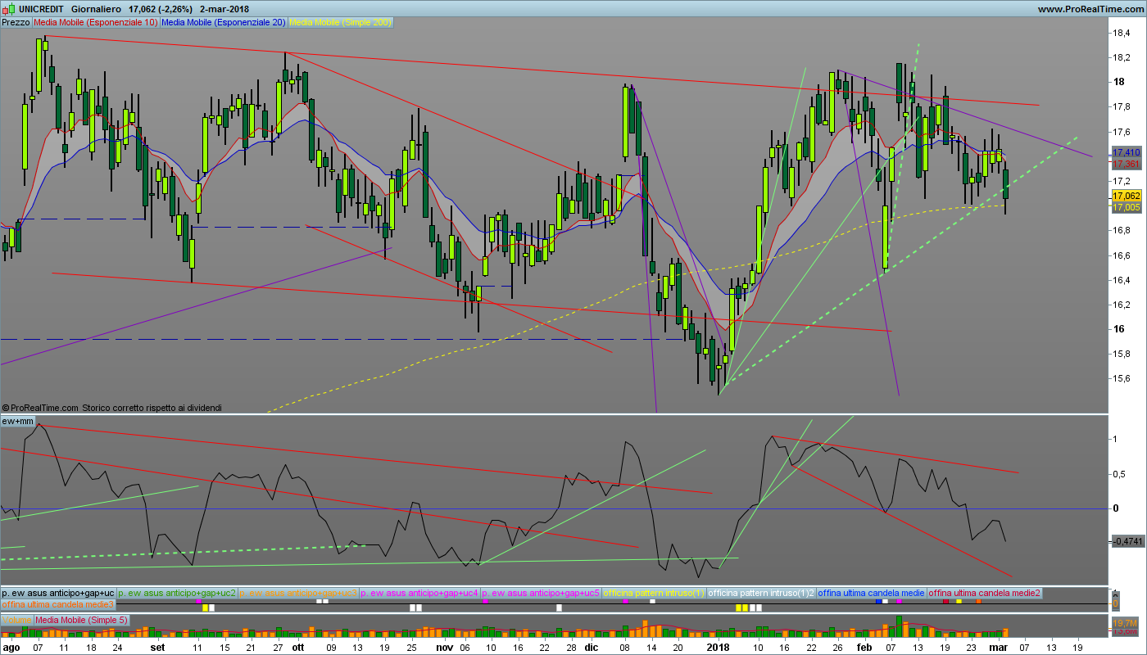Select the ew+mm indicator panel label
Viewport: 1147px width, 655px height.
click(x=18, y=421)
